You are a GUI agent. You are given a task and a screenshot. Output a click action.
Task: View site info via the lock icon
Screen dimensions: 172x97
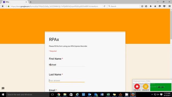click(x=9, y=6)
